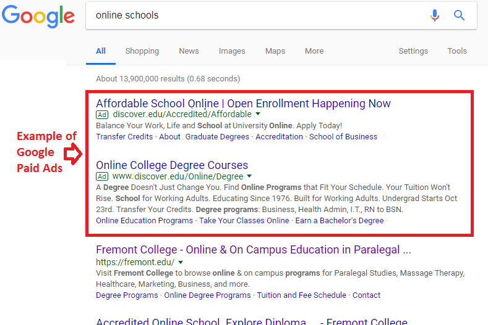Start voice search with microphone icon

pos(434,15)
